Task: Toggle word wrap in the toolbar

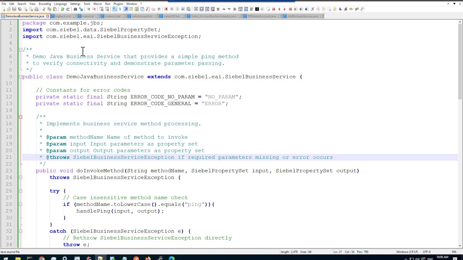Action: [x=115, y=9]
